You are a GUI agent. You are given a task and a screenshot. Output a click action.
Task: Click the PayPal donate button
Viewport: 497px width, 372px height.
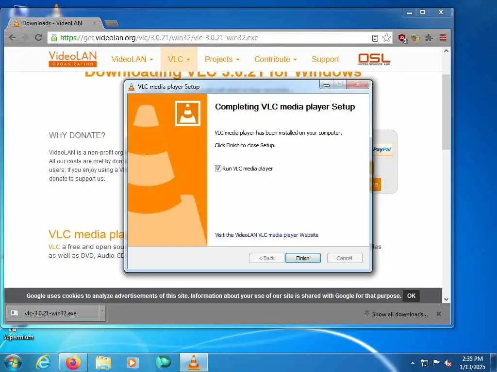click(x=382, y=150)
